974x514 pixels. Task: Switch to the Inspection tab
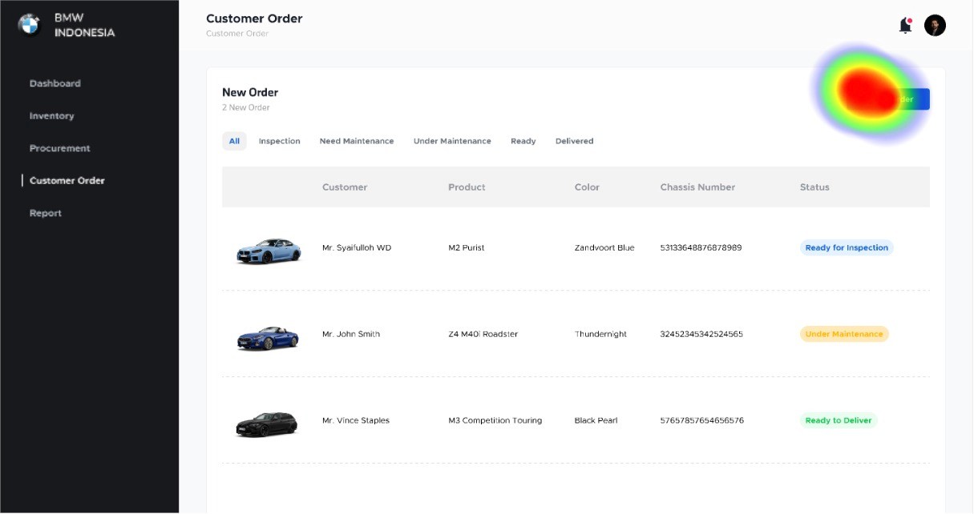click(x=279, y=141)
